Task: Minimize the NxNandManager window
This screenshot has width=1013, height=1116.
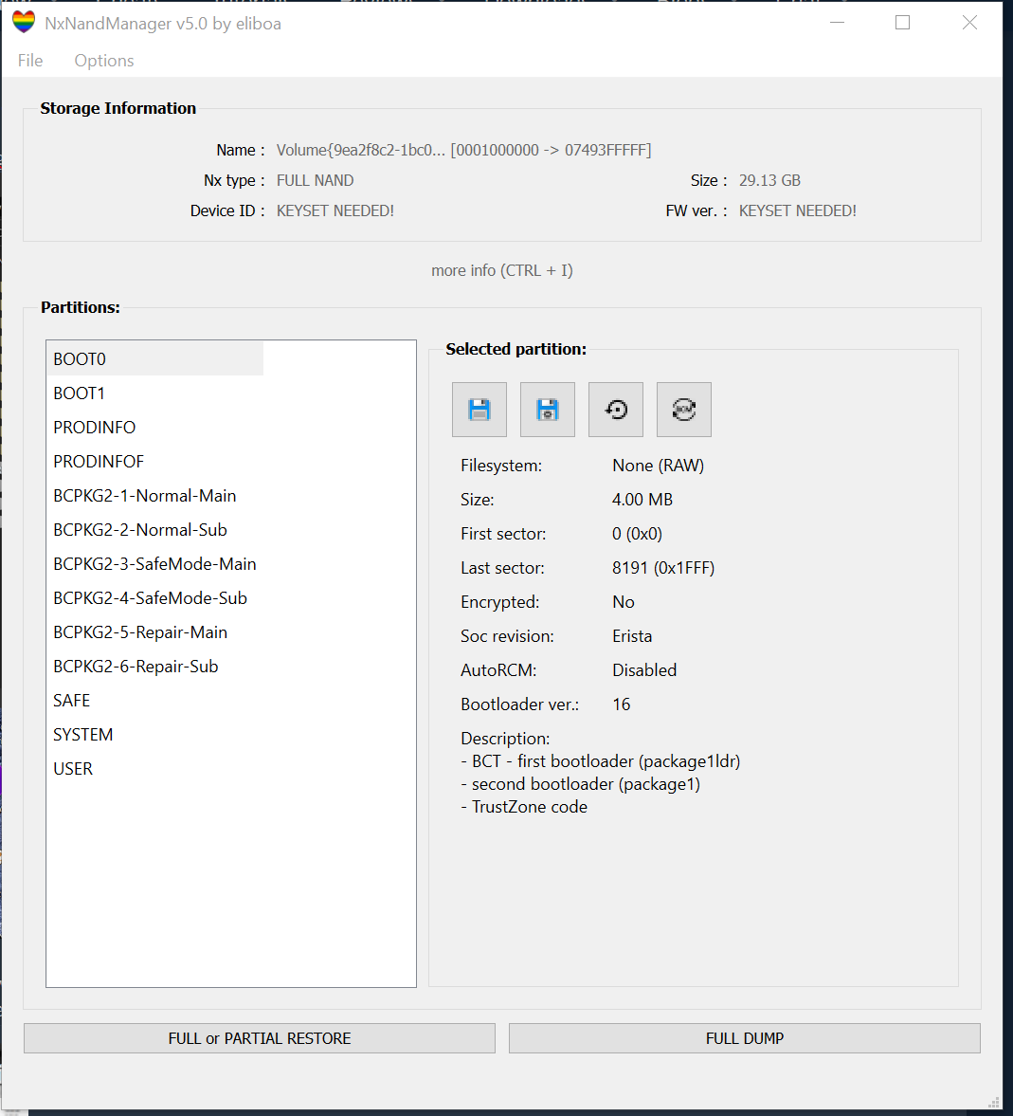Action: coord(838,23)
